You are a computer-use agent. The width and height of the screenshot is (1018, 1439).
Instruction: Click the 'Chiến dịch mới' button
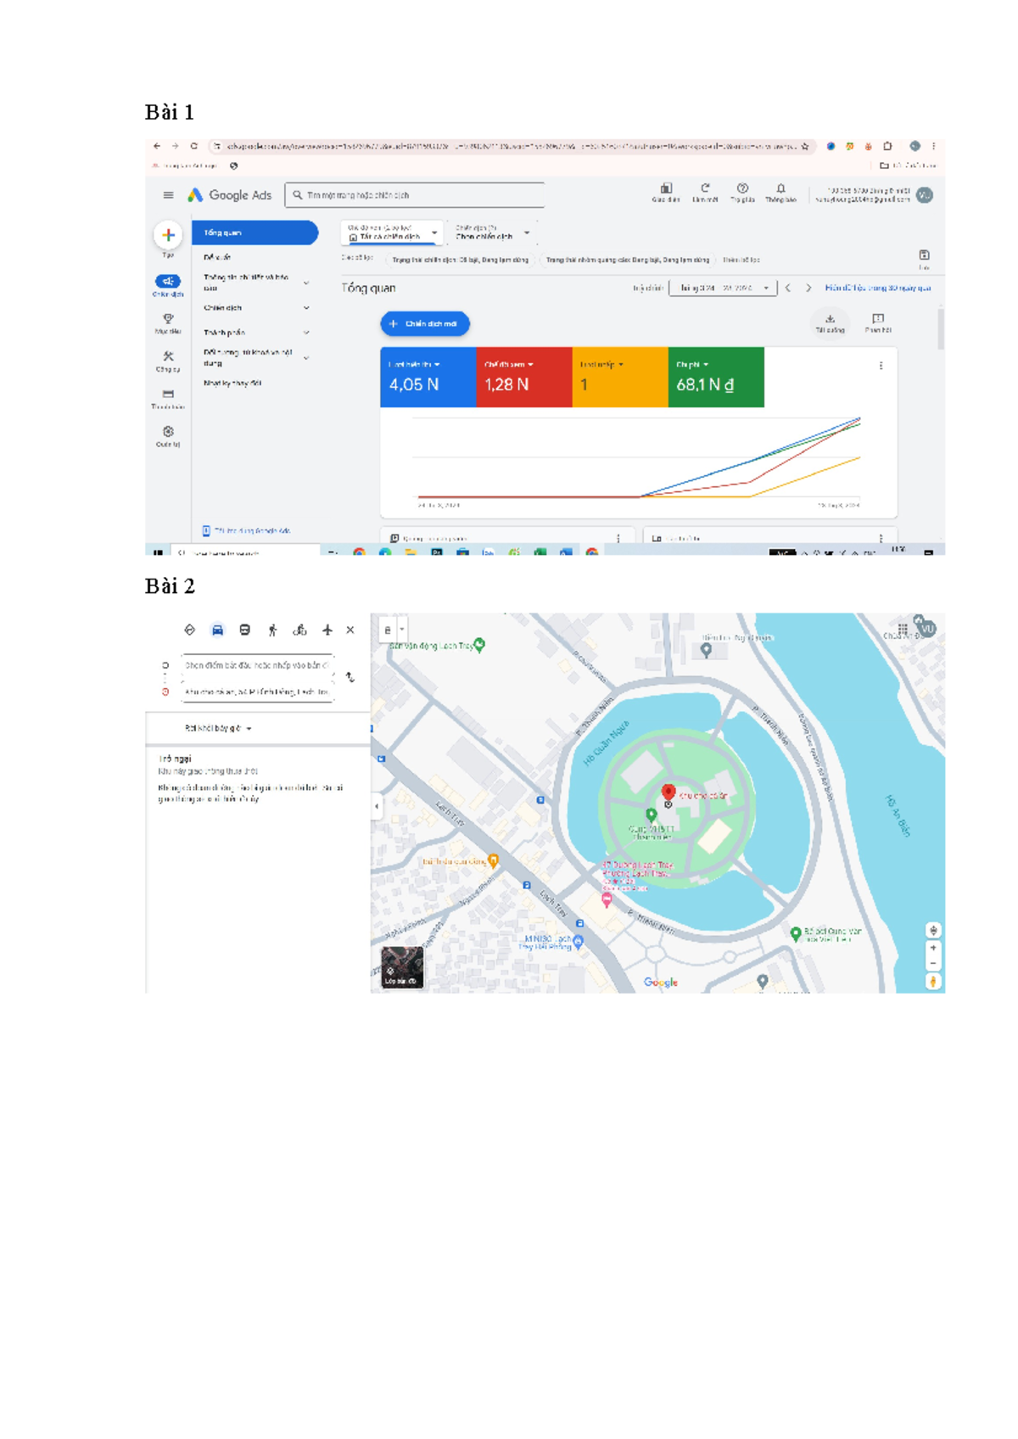[425, 324]
